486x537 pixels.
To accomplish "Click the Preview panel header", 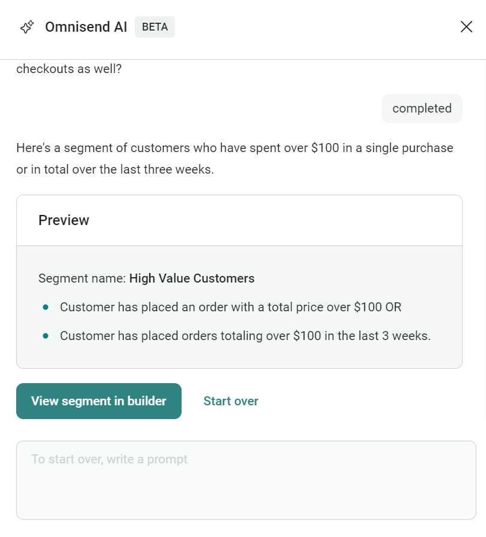I will (x=64, y=220).
